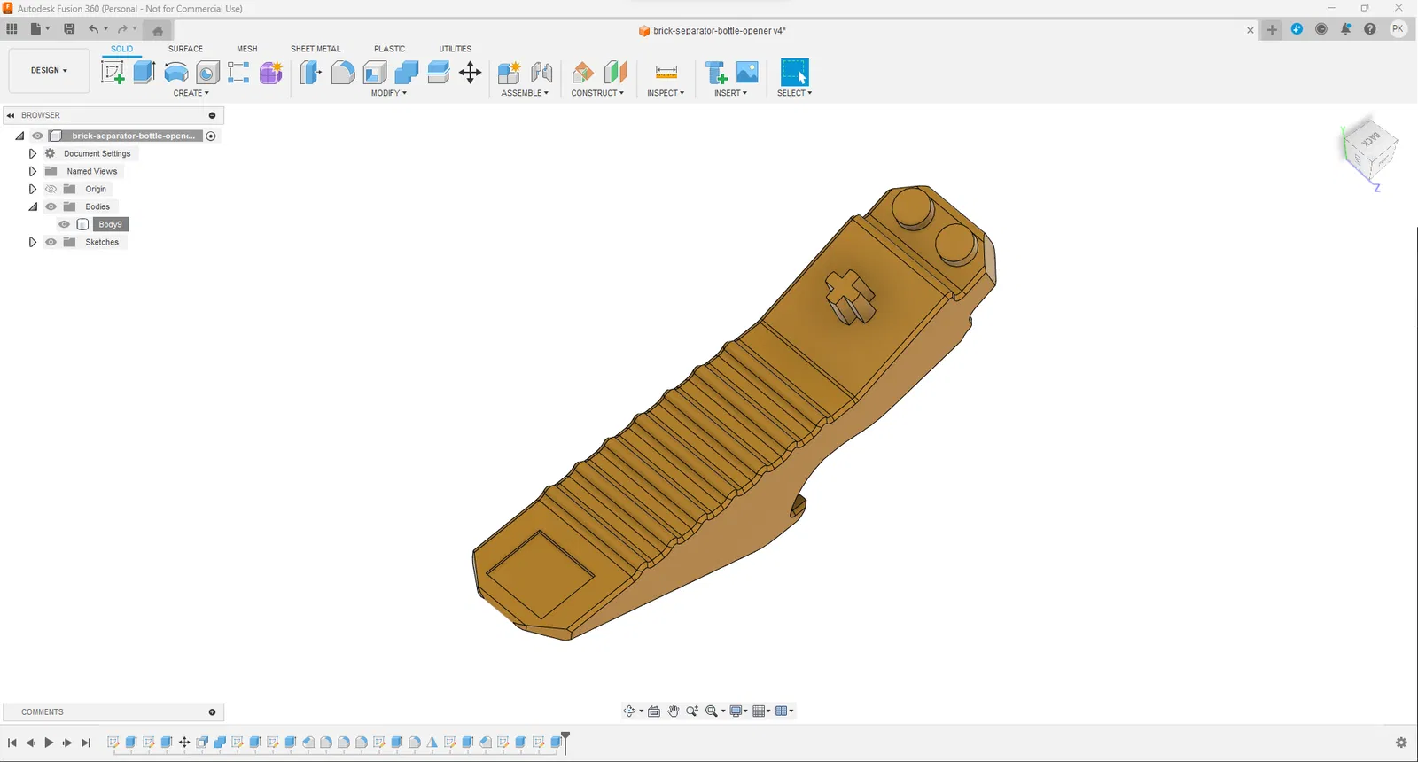Save the document

(69, 29)
